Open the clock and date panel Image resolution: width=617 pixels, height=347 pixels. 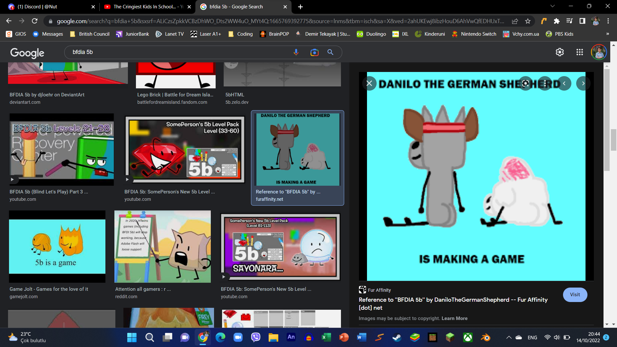pyautogui.click(x=588, y=337)
